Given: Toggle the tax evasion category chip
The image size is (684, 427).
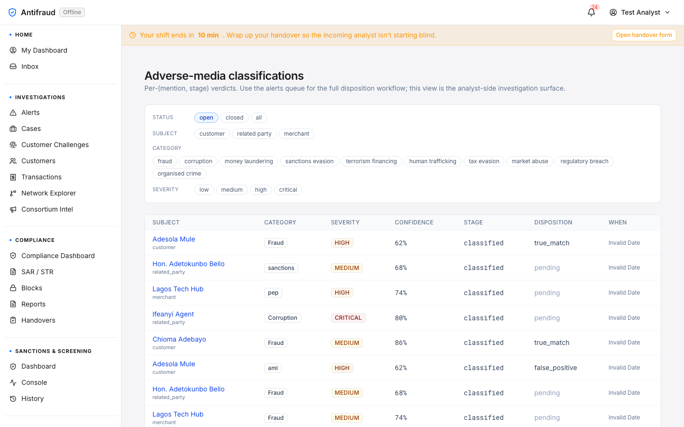Looking at the screenshot, I should (x=484, y=161).
